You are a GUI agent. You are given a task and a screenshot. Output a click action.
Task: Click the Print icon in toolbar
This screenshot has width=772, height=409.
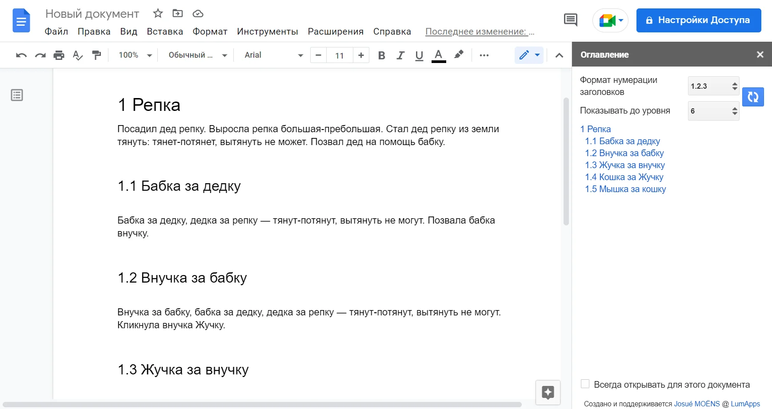click(x=59, y=55)
